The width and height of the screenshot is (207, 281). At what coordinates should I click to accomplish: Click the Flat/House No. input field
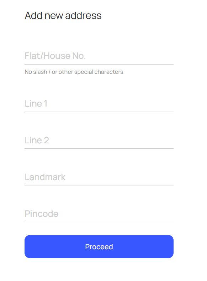(x=99, y=56)
